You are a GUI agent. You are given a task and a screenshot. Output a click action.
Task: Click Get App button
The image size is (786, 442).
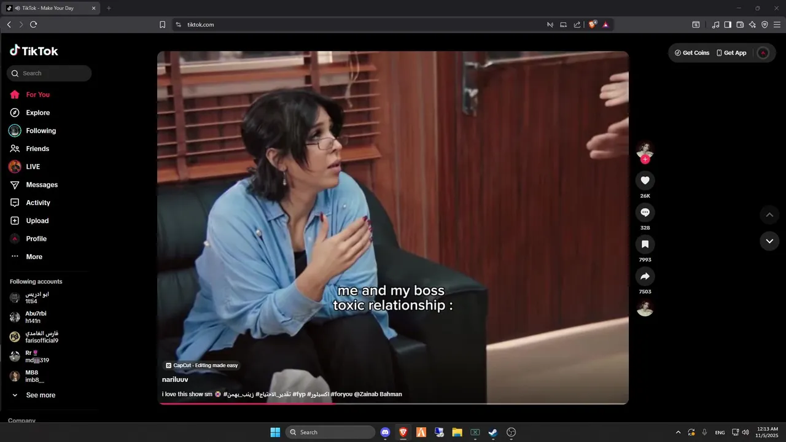click(731, 53)
